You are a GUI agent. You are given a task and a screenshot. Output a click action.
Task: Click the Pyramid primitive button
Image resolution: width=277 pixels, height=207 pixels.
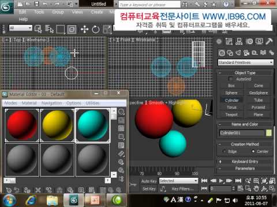point(259,108)
